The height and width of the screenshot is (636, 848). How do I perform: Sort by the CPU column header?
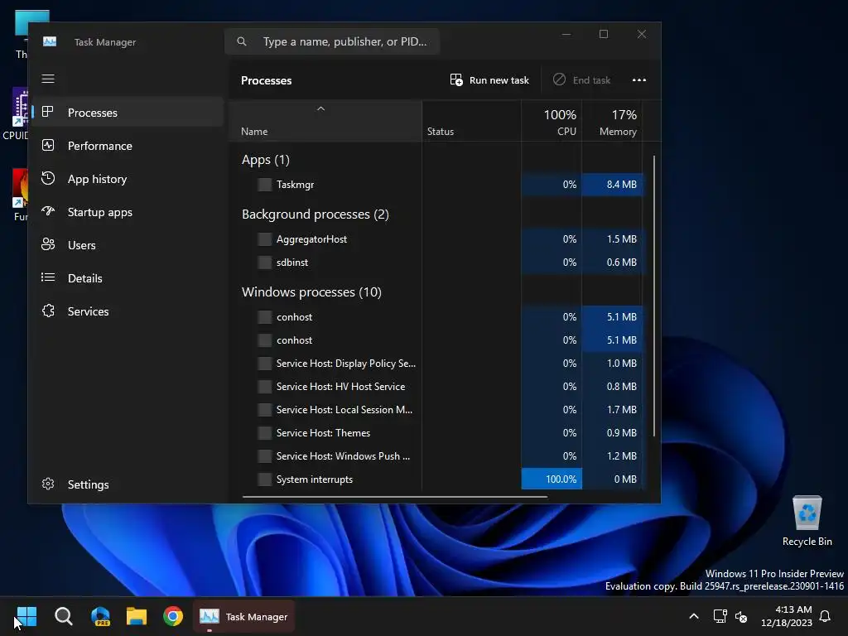552,122
